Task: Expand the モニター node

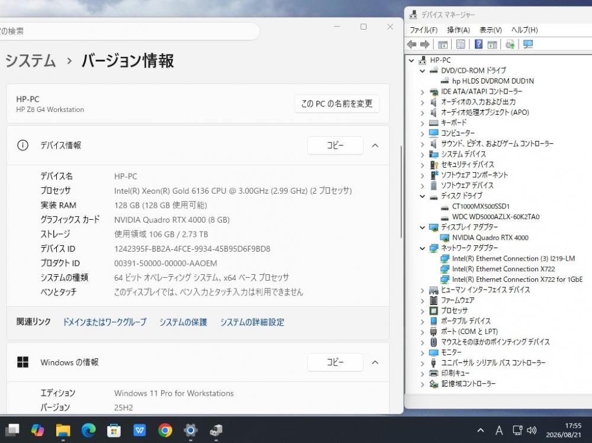Action: coord(423,353)
